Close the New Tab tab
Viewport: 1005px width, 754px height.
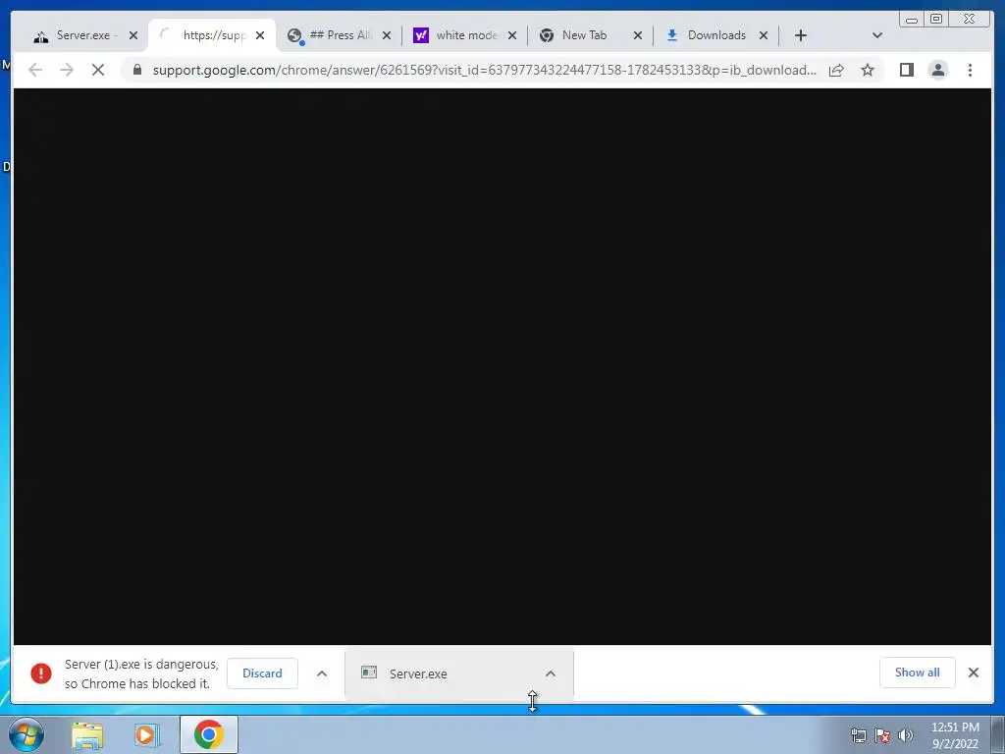[x=638, y=35]
